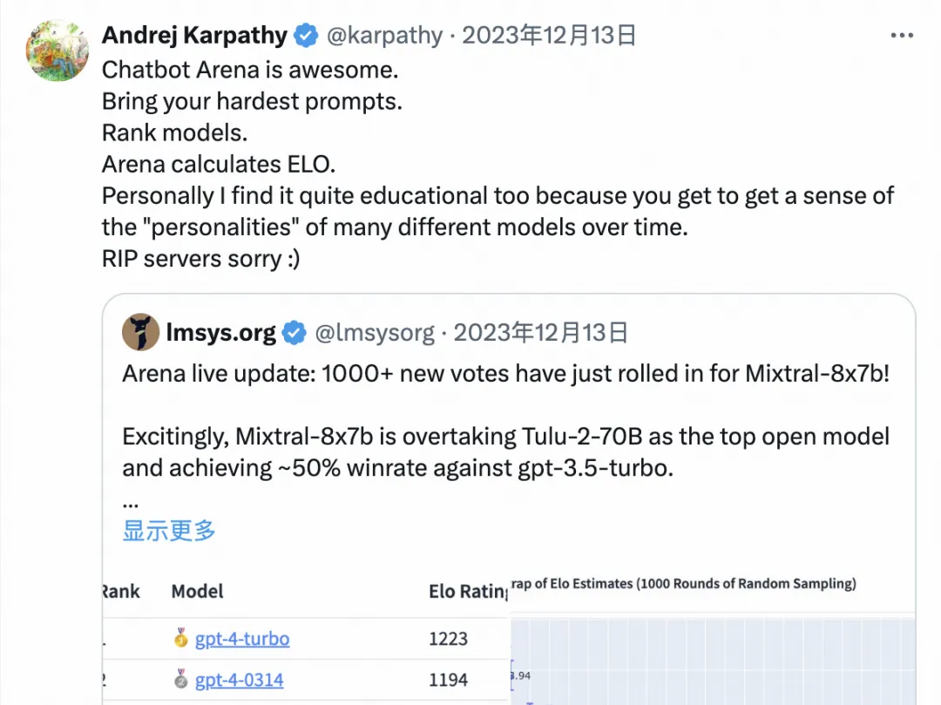Click the gold medal icon beside gpt-4-turbo
Screen dimensions: 941x705
click(182, 638)
